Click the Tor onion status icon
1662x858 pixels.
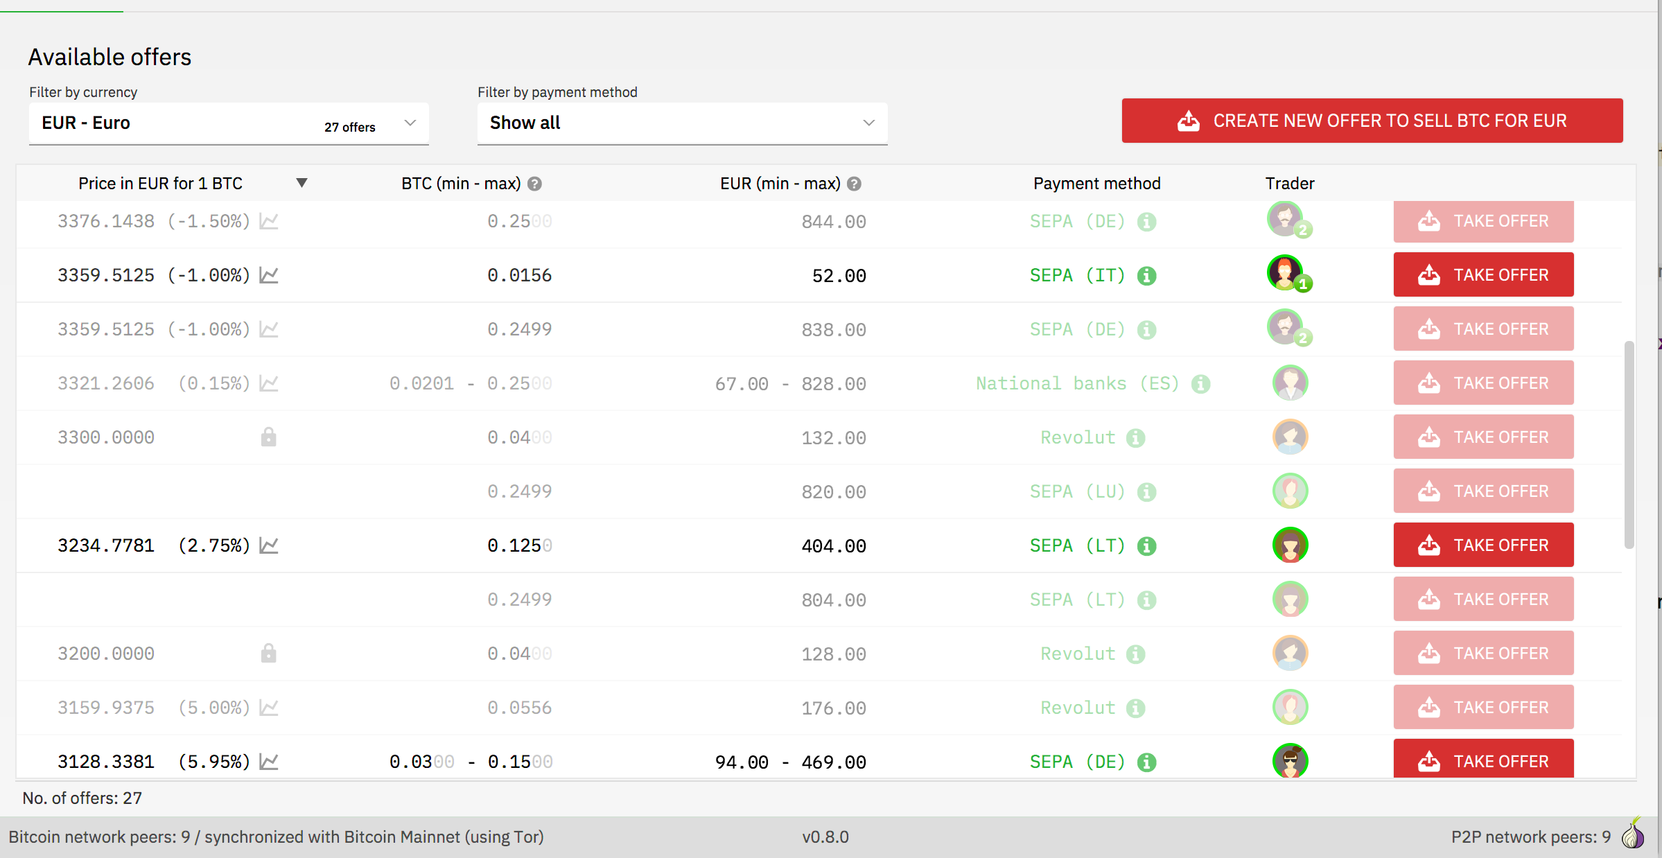coord(1633,834)
